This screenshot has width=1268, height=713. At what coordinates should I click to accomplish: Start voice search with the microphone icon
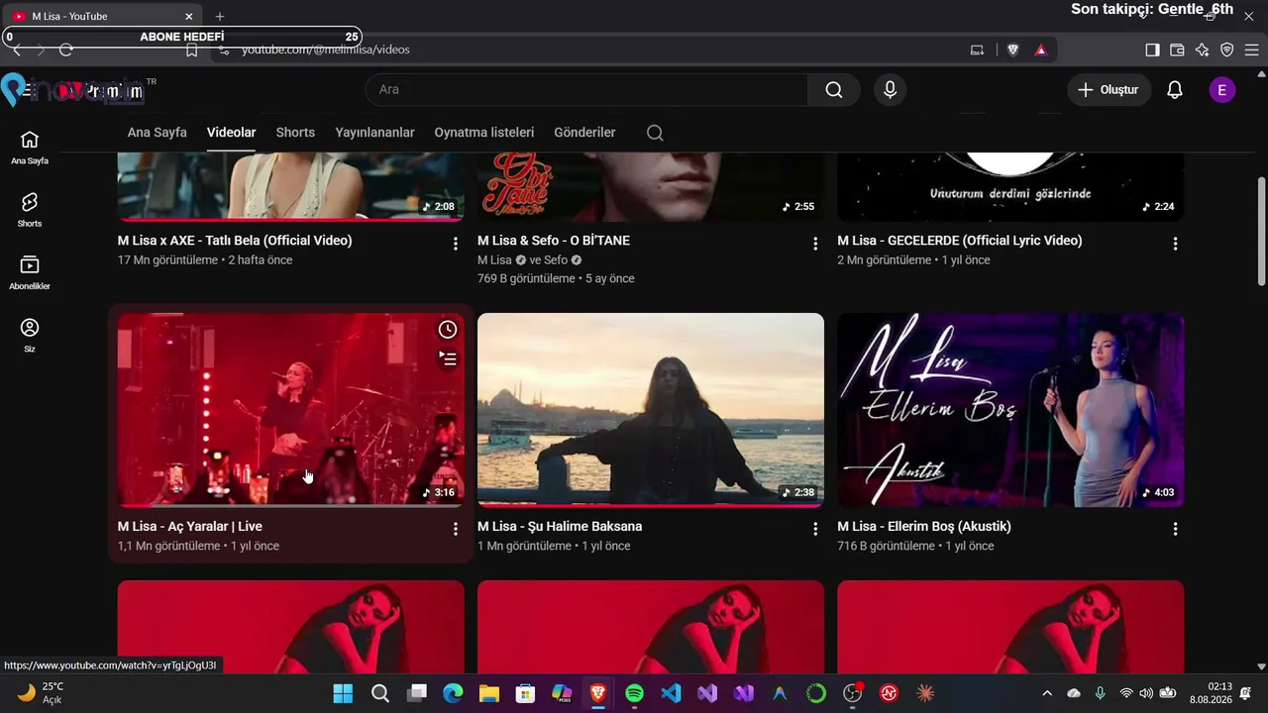(x=890, y=90)
